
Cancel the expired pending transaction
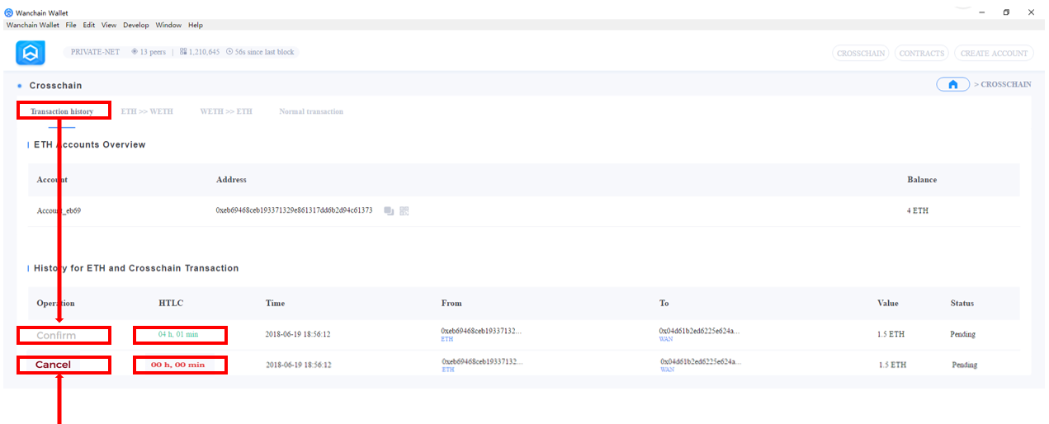click(53, 365)
